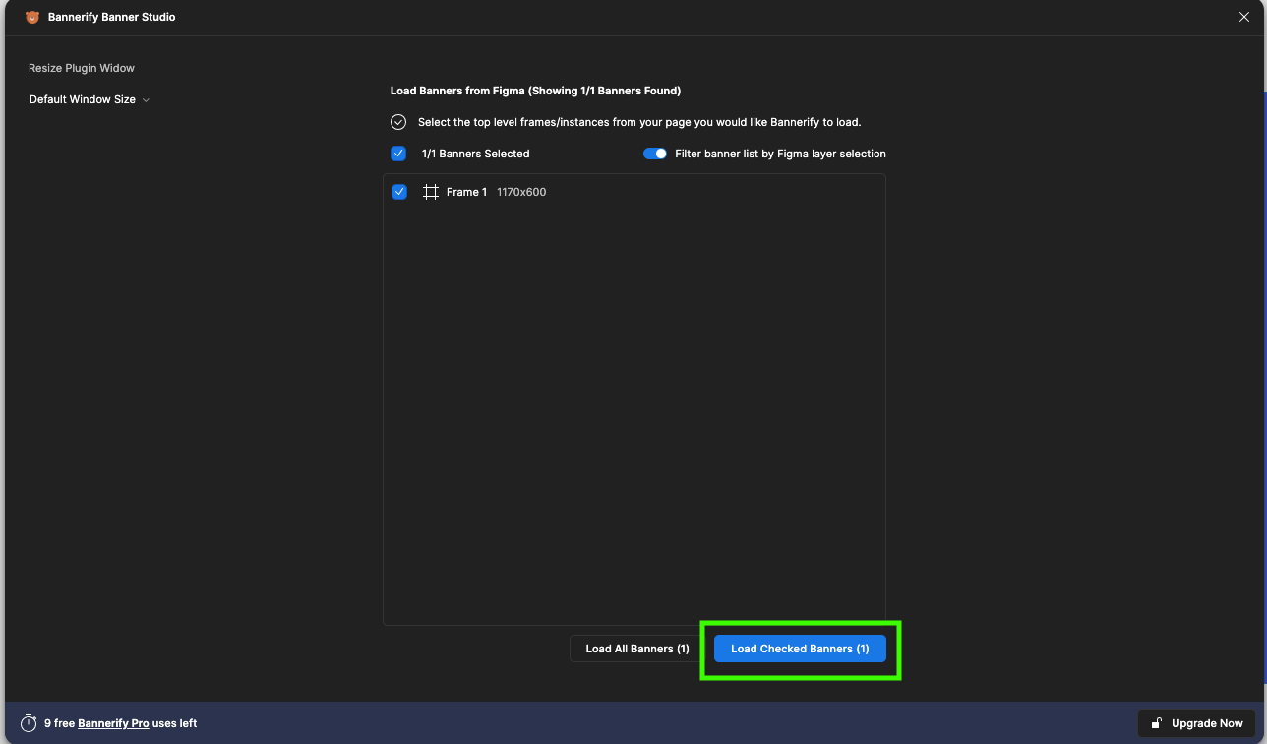
Task: Click the Bannerify Banner Studio title text
Action: tap(112, 17)
